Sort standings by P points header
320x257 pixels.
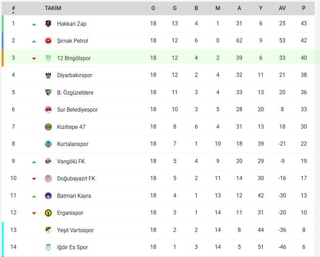coord(304,8)
